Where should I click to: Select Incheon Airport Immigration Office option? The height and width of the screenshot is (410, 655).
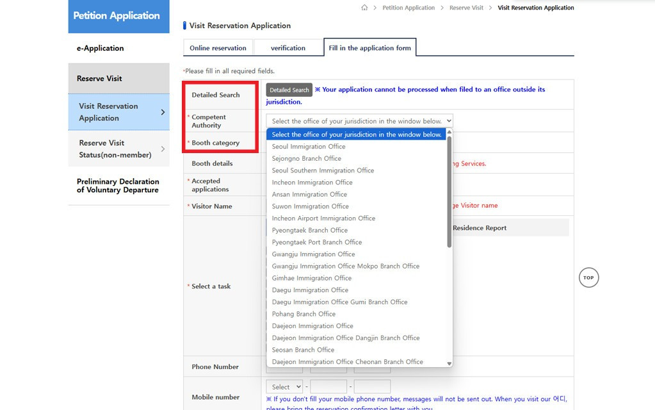[x=323, y=218]
